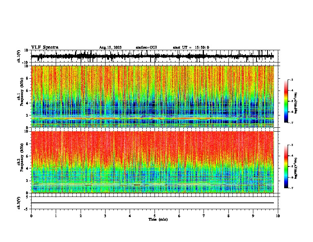Select the "start UT = 15:50:0" text
Image resolution: width=313 pixels, height=242 pixels.
[x=191, y=47]
